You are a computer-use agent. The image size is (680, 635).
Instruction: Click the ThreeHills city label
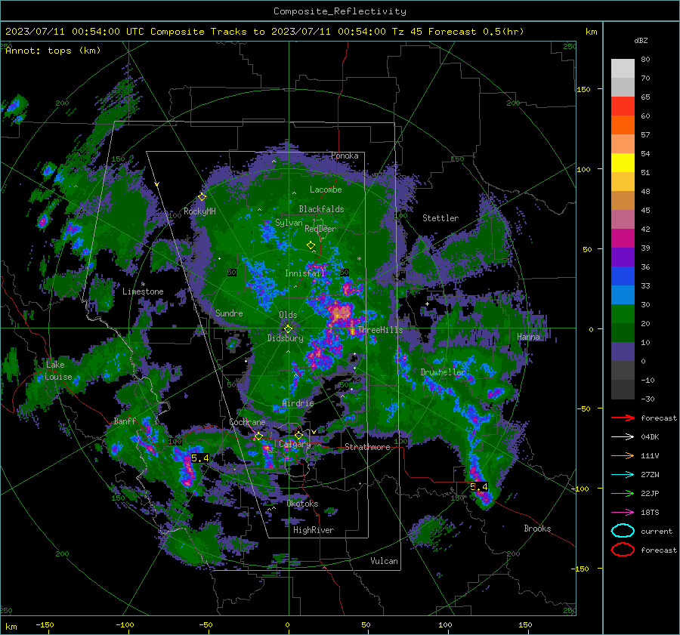click(380, 330)
